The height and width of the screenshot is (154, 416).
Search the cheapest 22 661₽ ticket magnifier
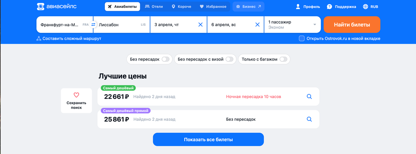pyautogui.click(x=309, y=97)
